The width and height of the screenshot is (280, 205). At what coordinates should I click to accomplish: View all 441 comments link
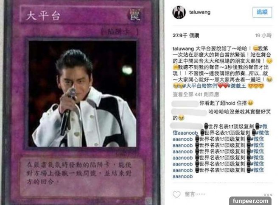[x=196, y=94]
